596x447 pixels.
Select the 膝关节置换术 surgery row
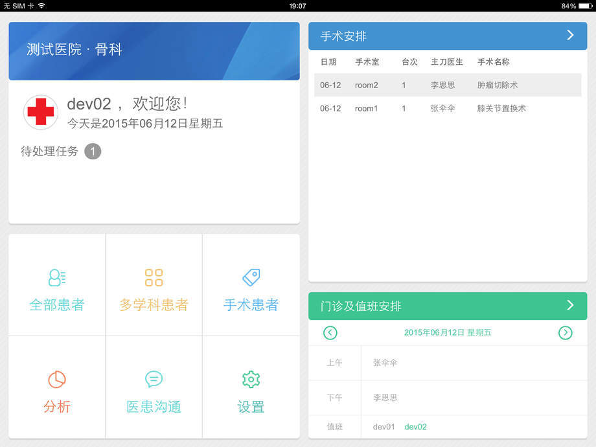[448, 108]
